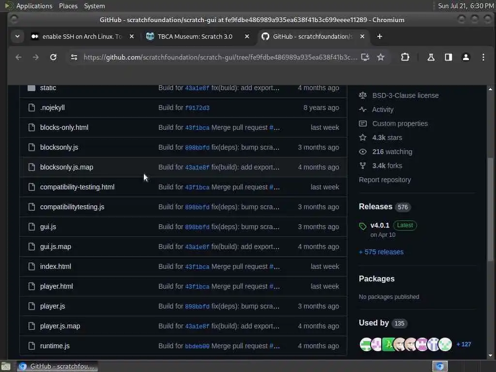
Task: Open the Extensions puzzle icon
Action: coord(405,57)
